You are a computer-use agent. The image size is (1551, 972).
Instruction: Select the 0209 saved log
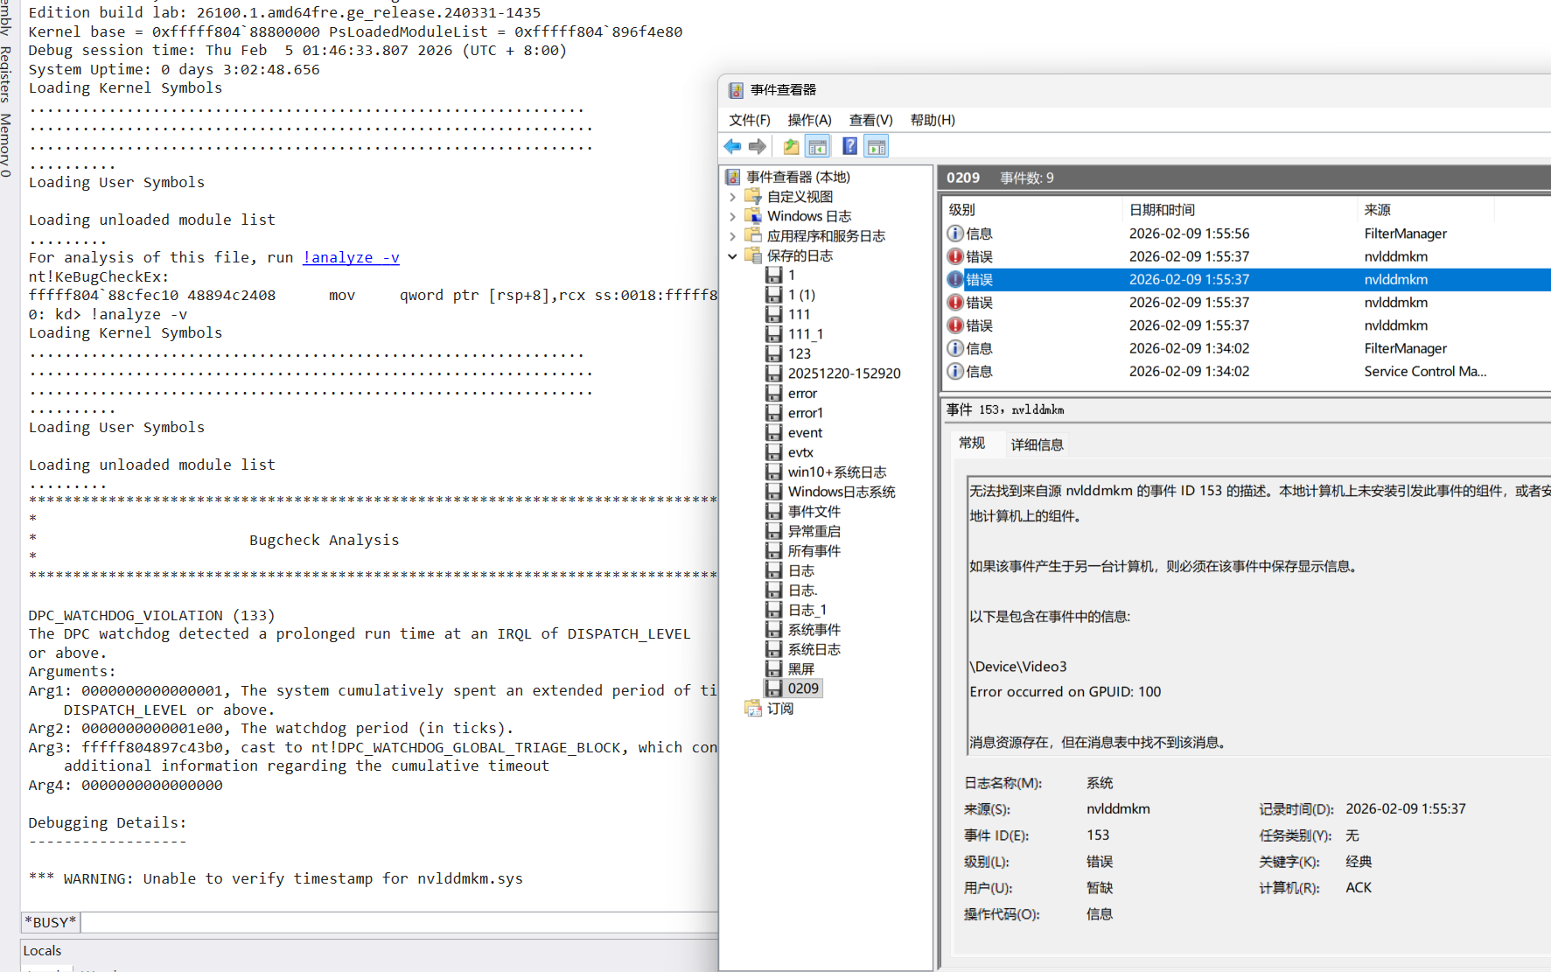(802, 689)
